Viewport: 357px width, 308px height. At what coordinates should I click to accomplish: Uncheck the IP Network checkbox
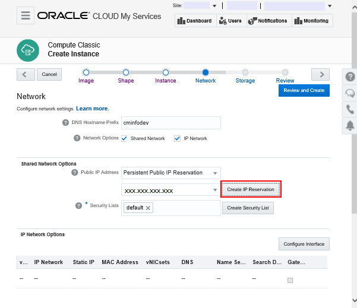pyautogui.click(x=177, y=138)
